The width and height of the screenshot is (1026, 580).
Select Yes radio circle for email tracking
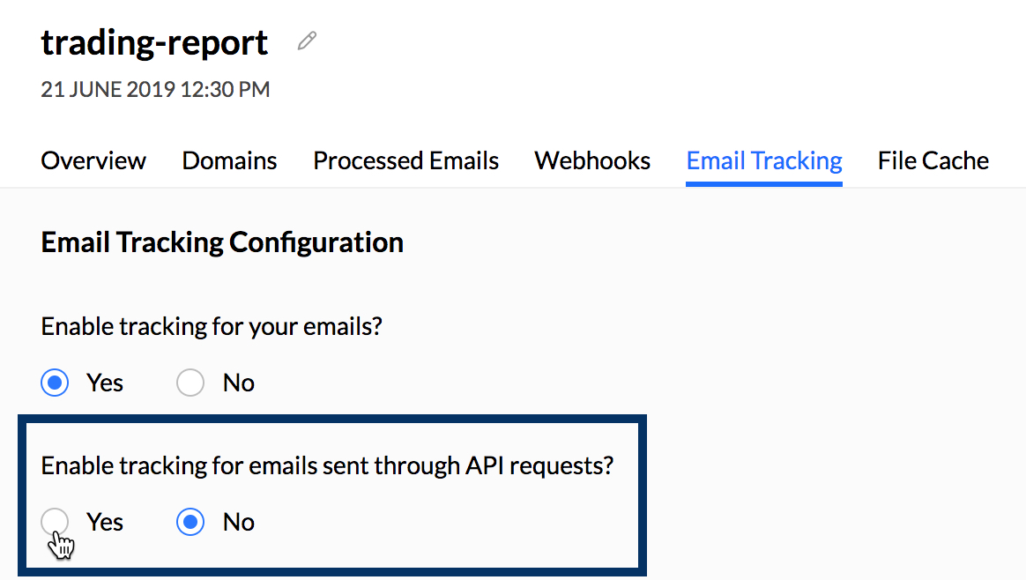point(55,383)
